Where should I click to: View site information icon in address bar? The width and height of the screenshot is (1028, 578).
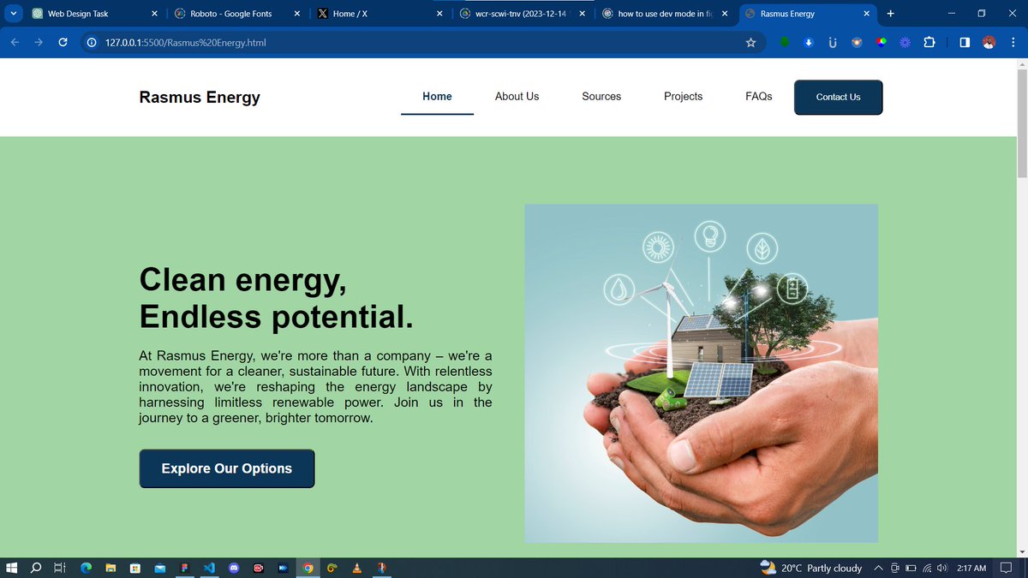pyautogui.click(x=91, y=42)
